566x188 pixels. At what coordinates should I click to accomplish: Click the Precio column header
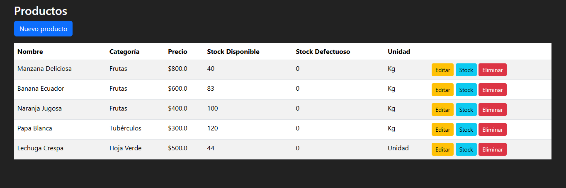tap(177, 52)
